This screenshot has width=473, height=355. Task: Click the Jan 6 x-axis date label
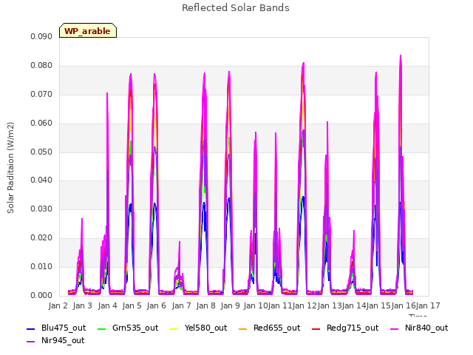tap(156, 305)
